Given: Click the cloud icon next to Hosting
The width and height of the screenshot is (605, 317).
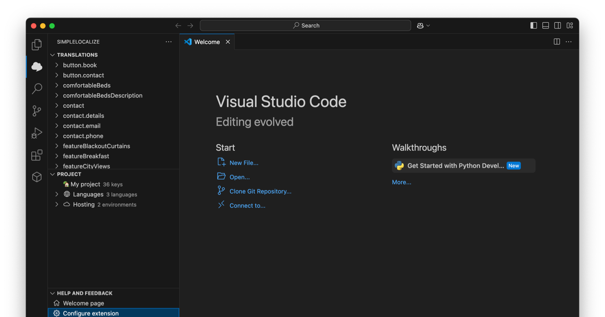Looking at the screenshot, I should pos(67,205).
